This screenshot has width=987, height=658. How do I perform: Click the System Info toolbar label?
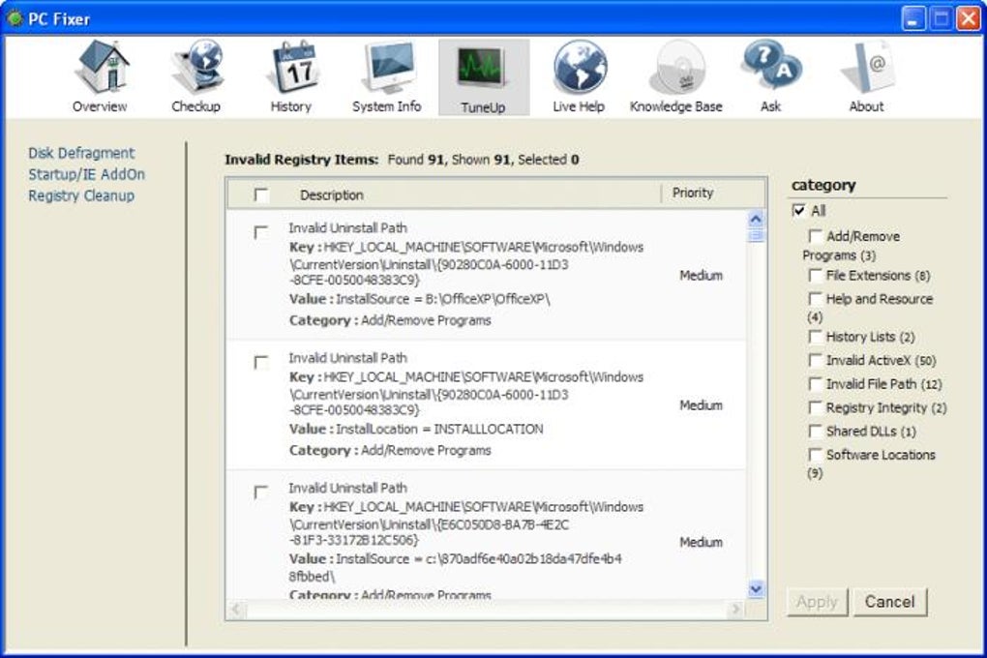pos(386,106)
